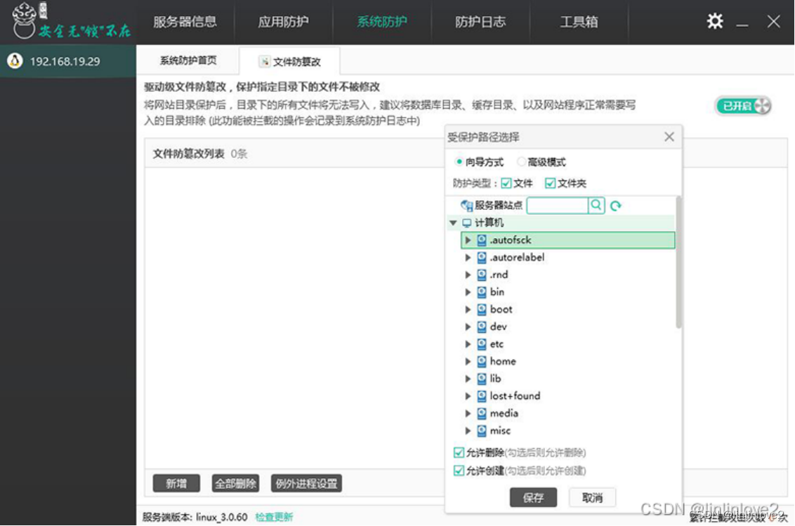Toggle the 允许删除 checkbox

459,452
